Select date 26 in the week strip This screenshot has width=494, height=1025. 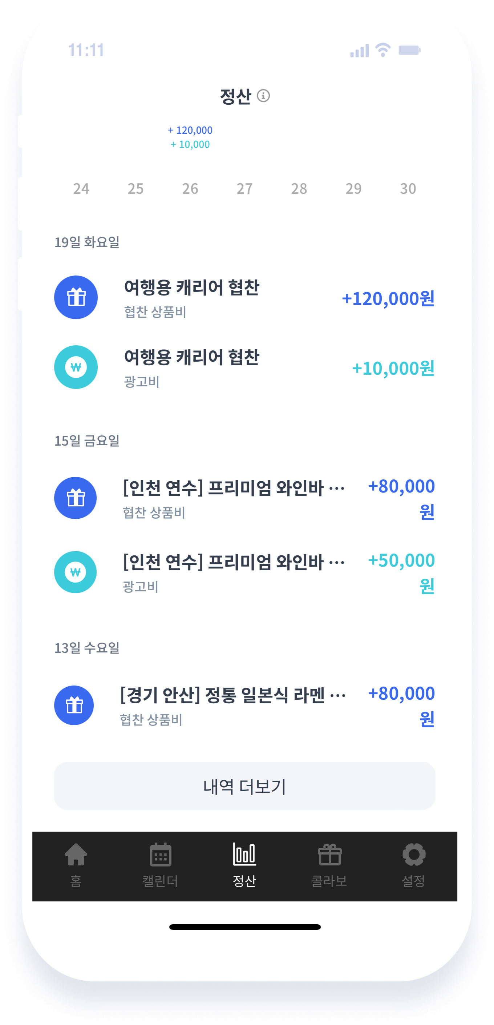[x=190, y=189]
